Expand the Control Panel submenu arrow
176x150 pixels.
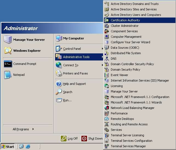coord(102,49)
